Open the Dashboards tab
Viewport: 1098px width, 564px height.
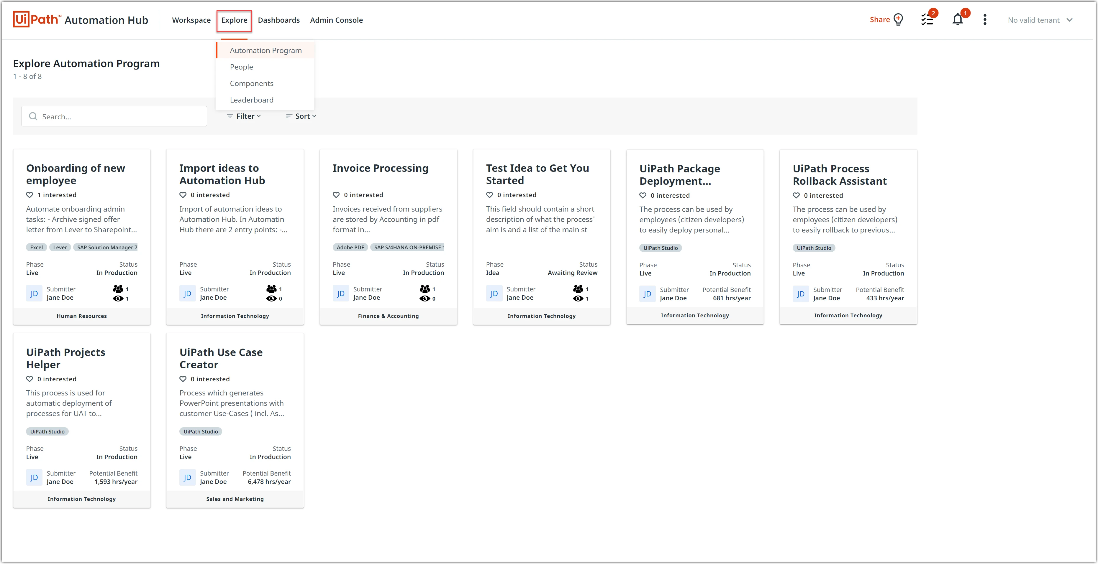point(278,20)
